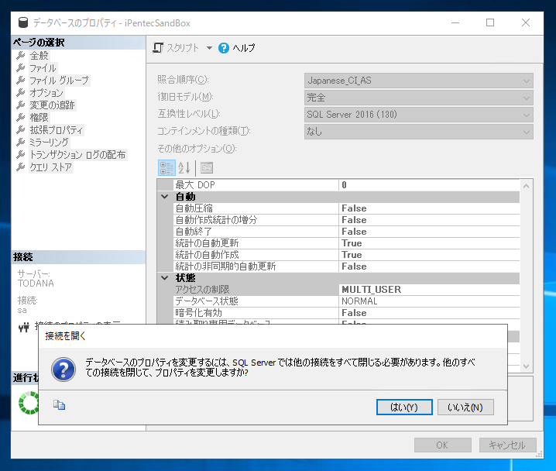Collapse the 状態 category
This screenshot has width=556, height=471.
[165, 277]
